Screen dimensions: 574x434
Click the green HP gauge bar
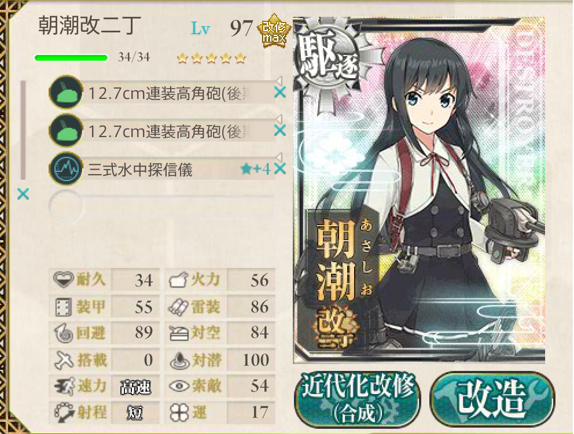point(71,58)
